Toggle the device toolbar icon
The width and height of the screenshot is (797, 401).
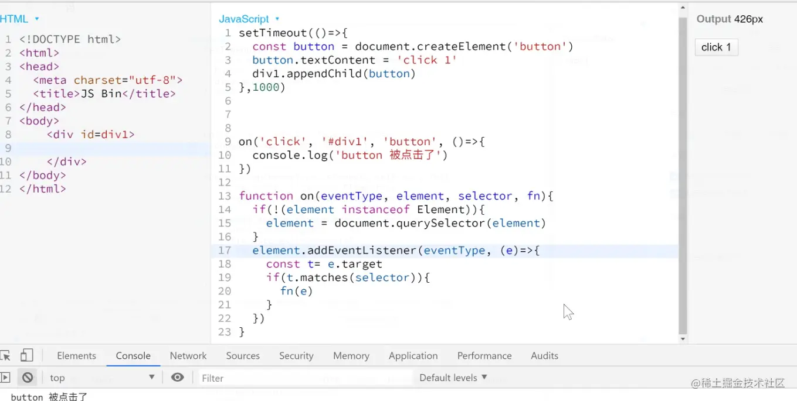click(x=27, y=355)
